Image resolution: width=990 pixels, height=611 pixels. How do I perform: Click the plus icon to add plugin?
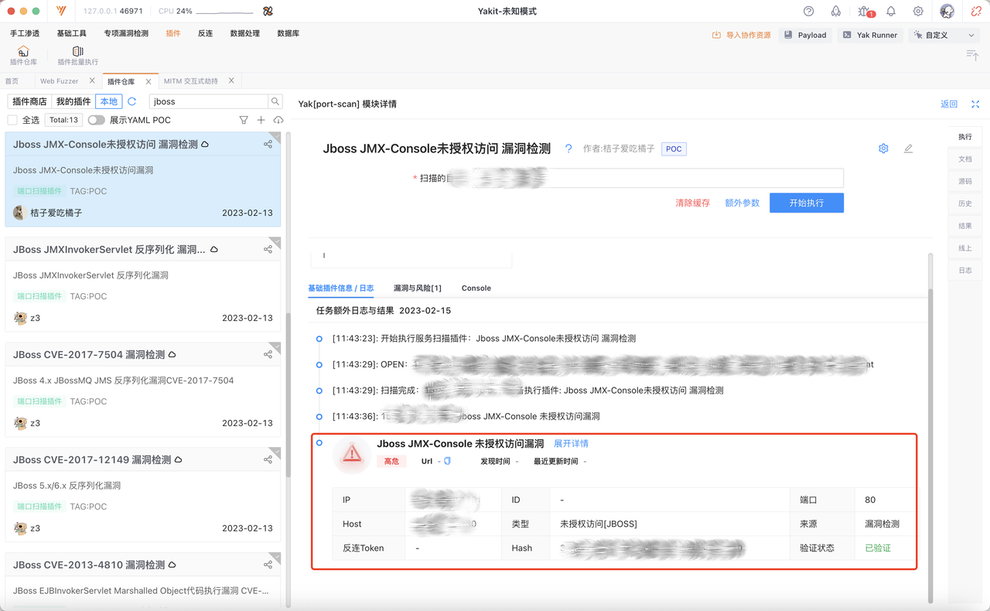pos(261,120)
